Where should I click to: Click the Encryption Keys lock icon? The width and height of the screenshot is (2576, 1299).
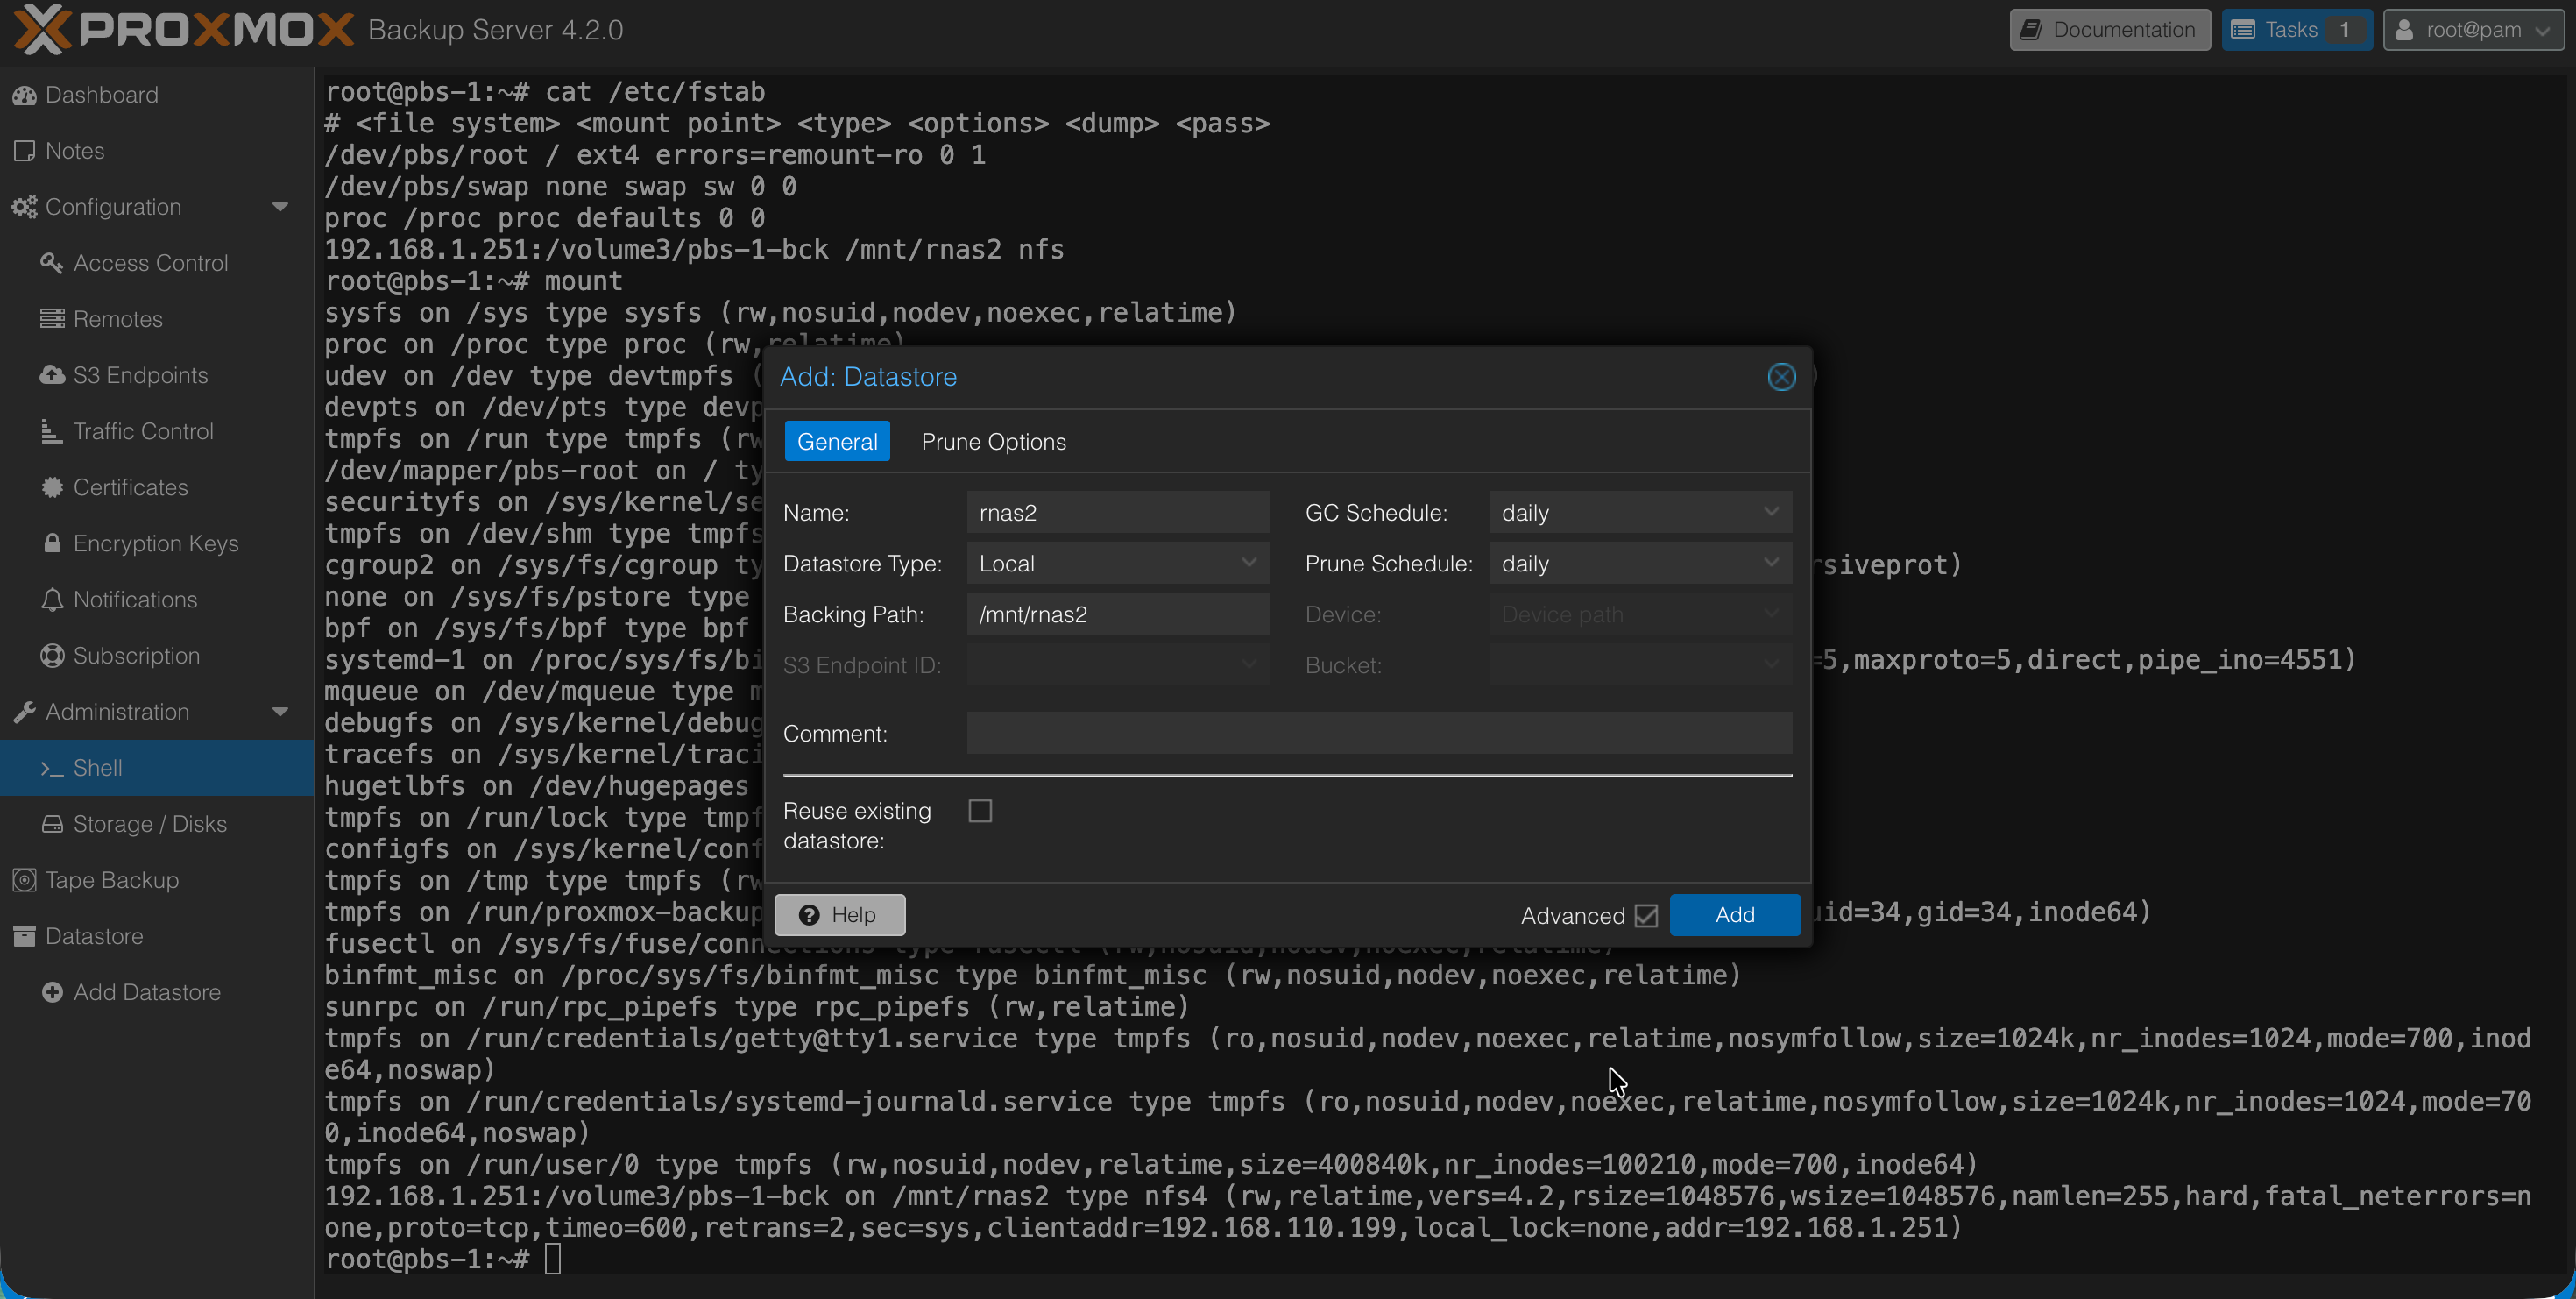[52, 543]
